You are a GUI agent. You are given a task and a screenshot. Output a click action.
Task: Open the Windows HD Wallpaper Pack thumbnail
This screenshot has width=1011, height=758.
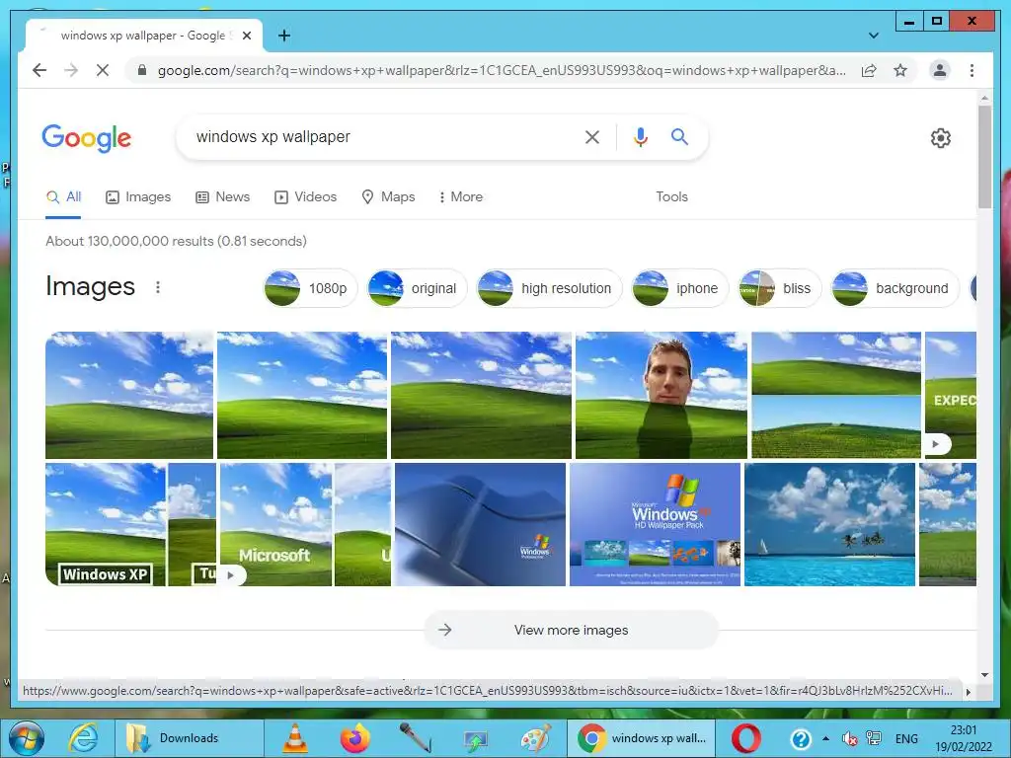(x=656, y=525)
